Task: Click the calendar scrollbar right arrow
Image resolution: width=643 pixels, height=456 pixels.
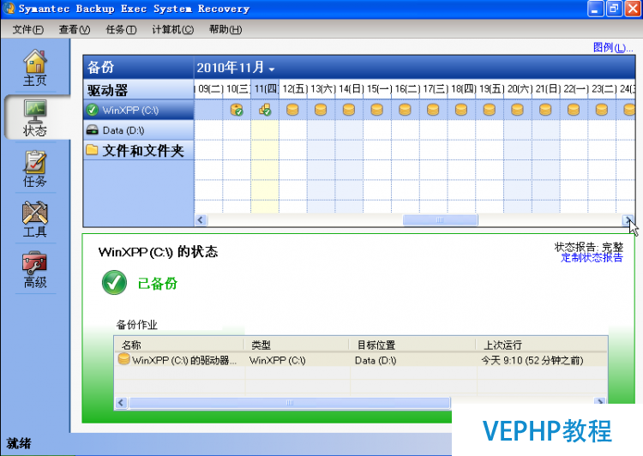Action: click(x=628, y=219)
